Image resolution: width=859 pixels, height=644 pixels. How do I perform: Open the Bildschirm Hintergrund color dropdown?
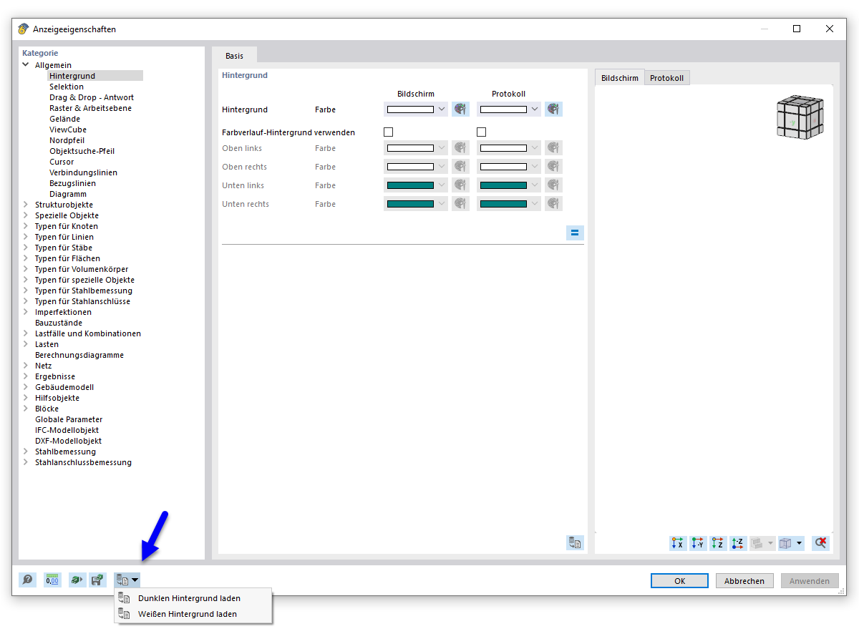coord(442,109)
